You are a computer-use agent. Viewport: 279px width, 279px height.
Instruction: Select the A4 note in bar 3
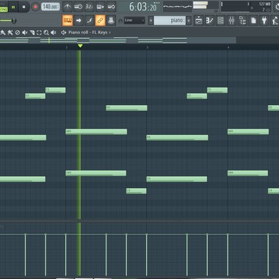[177, 137]
